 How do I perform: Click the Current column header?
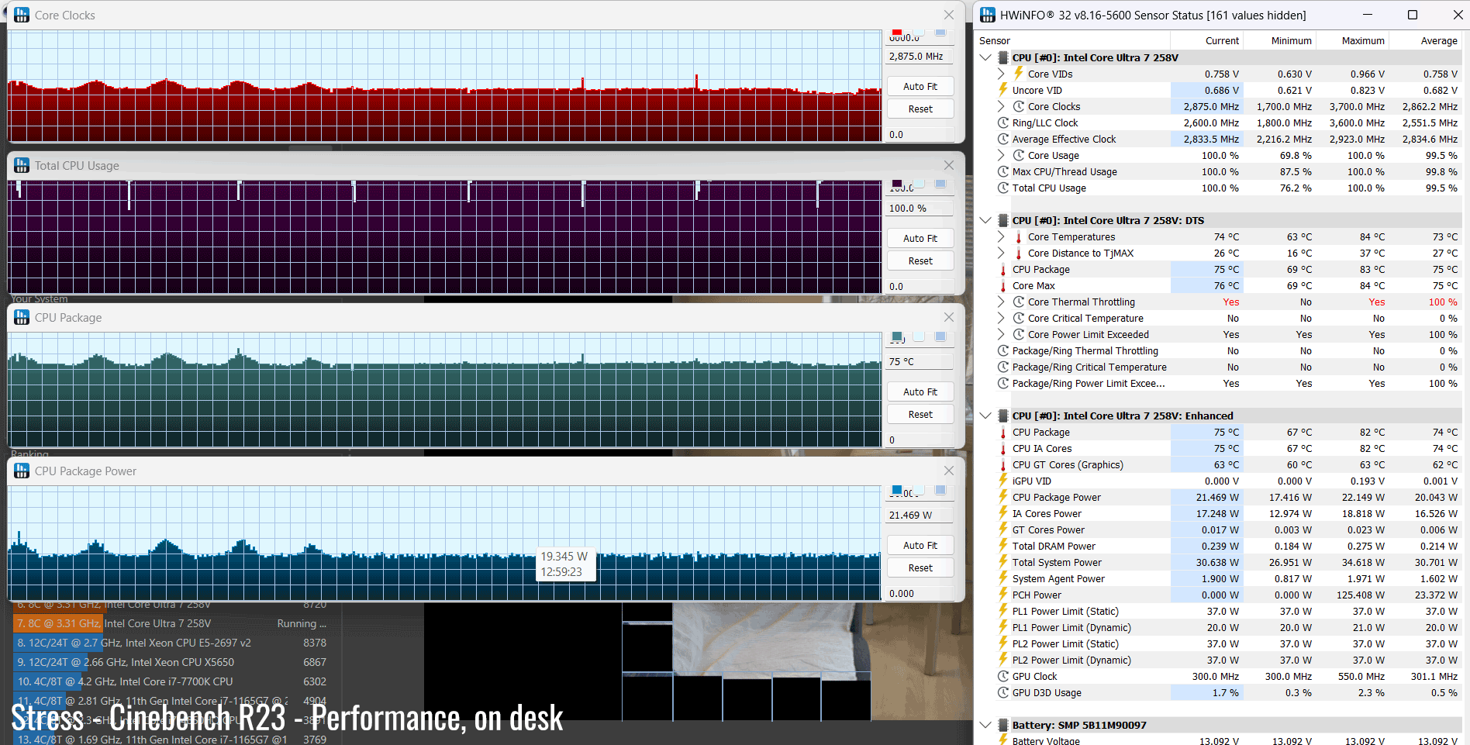(1207, 40)
